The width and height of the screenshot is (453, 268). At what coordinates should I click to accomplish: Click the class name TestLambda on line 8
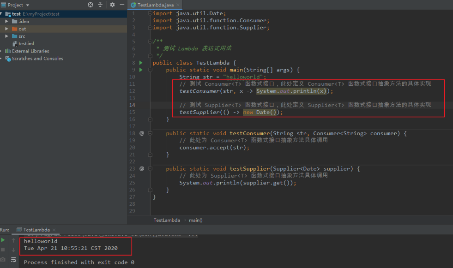pos(213,63)
